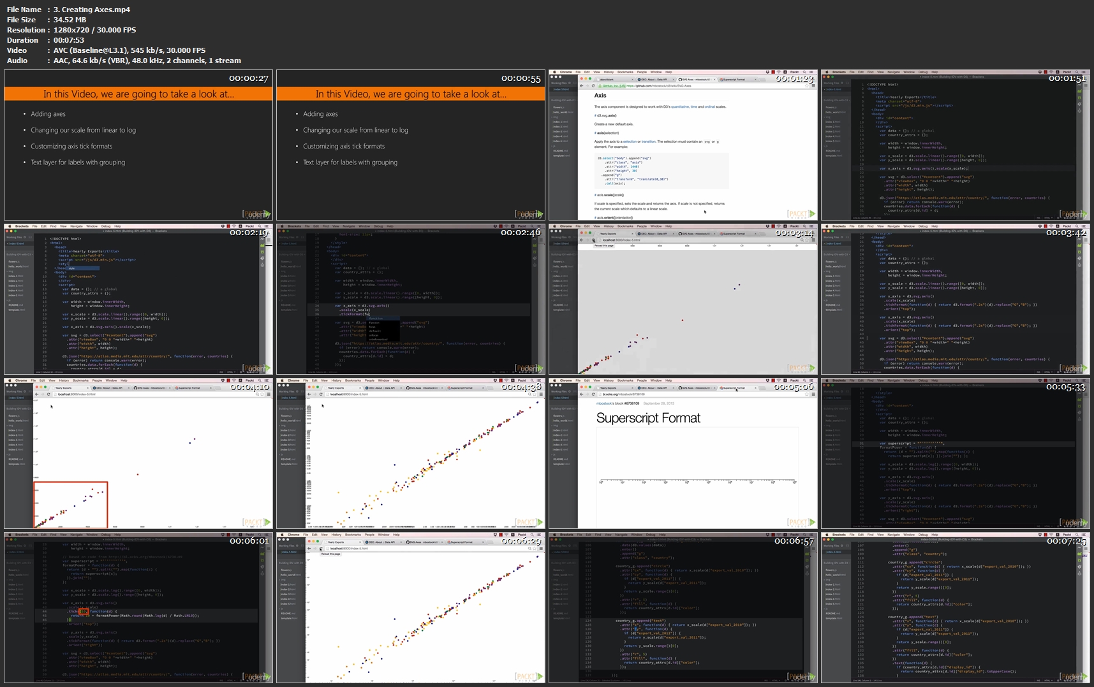This screenshot has width=1094, height=687.
Task: Open the thumbnail stamped 00:00:55
Action: [411, 145]
